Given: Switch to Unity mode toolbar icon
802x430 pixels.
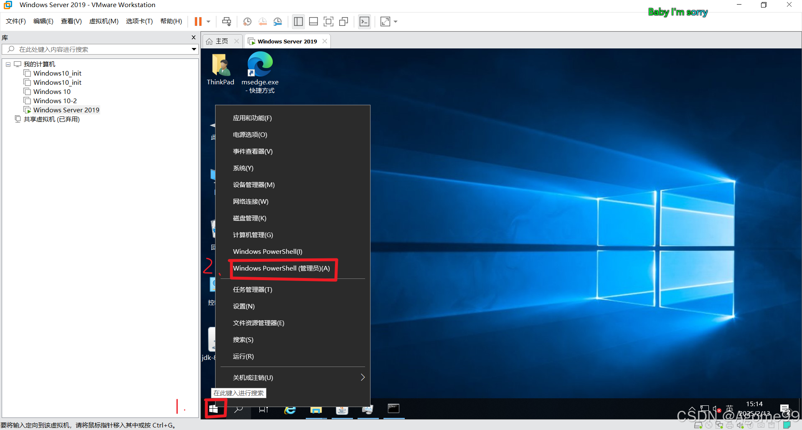Looking at the screenshot, I should (344, 21).
